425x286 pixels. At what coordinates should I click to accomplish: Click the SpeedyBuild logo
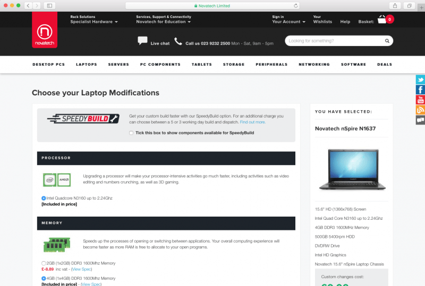[83, 119]
